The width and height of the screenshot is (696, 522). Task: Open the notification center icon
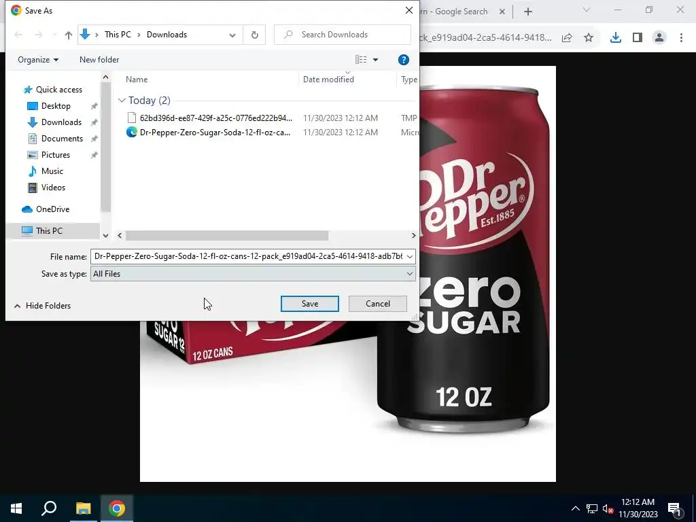point(674,508)
